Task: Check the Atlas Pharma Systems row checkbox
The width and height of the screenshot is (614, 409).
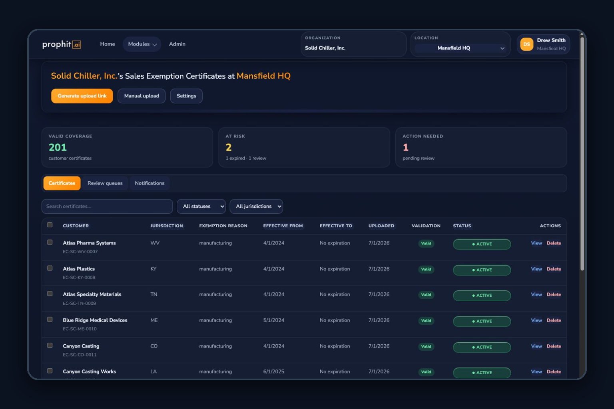Action: coord(50,242)
